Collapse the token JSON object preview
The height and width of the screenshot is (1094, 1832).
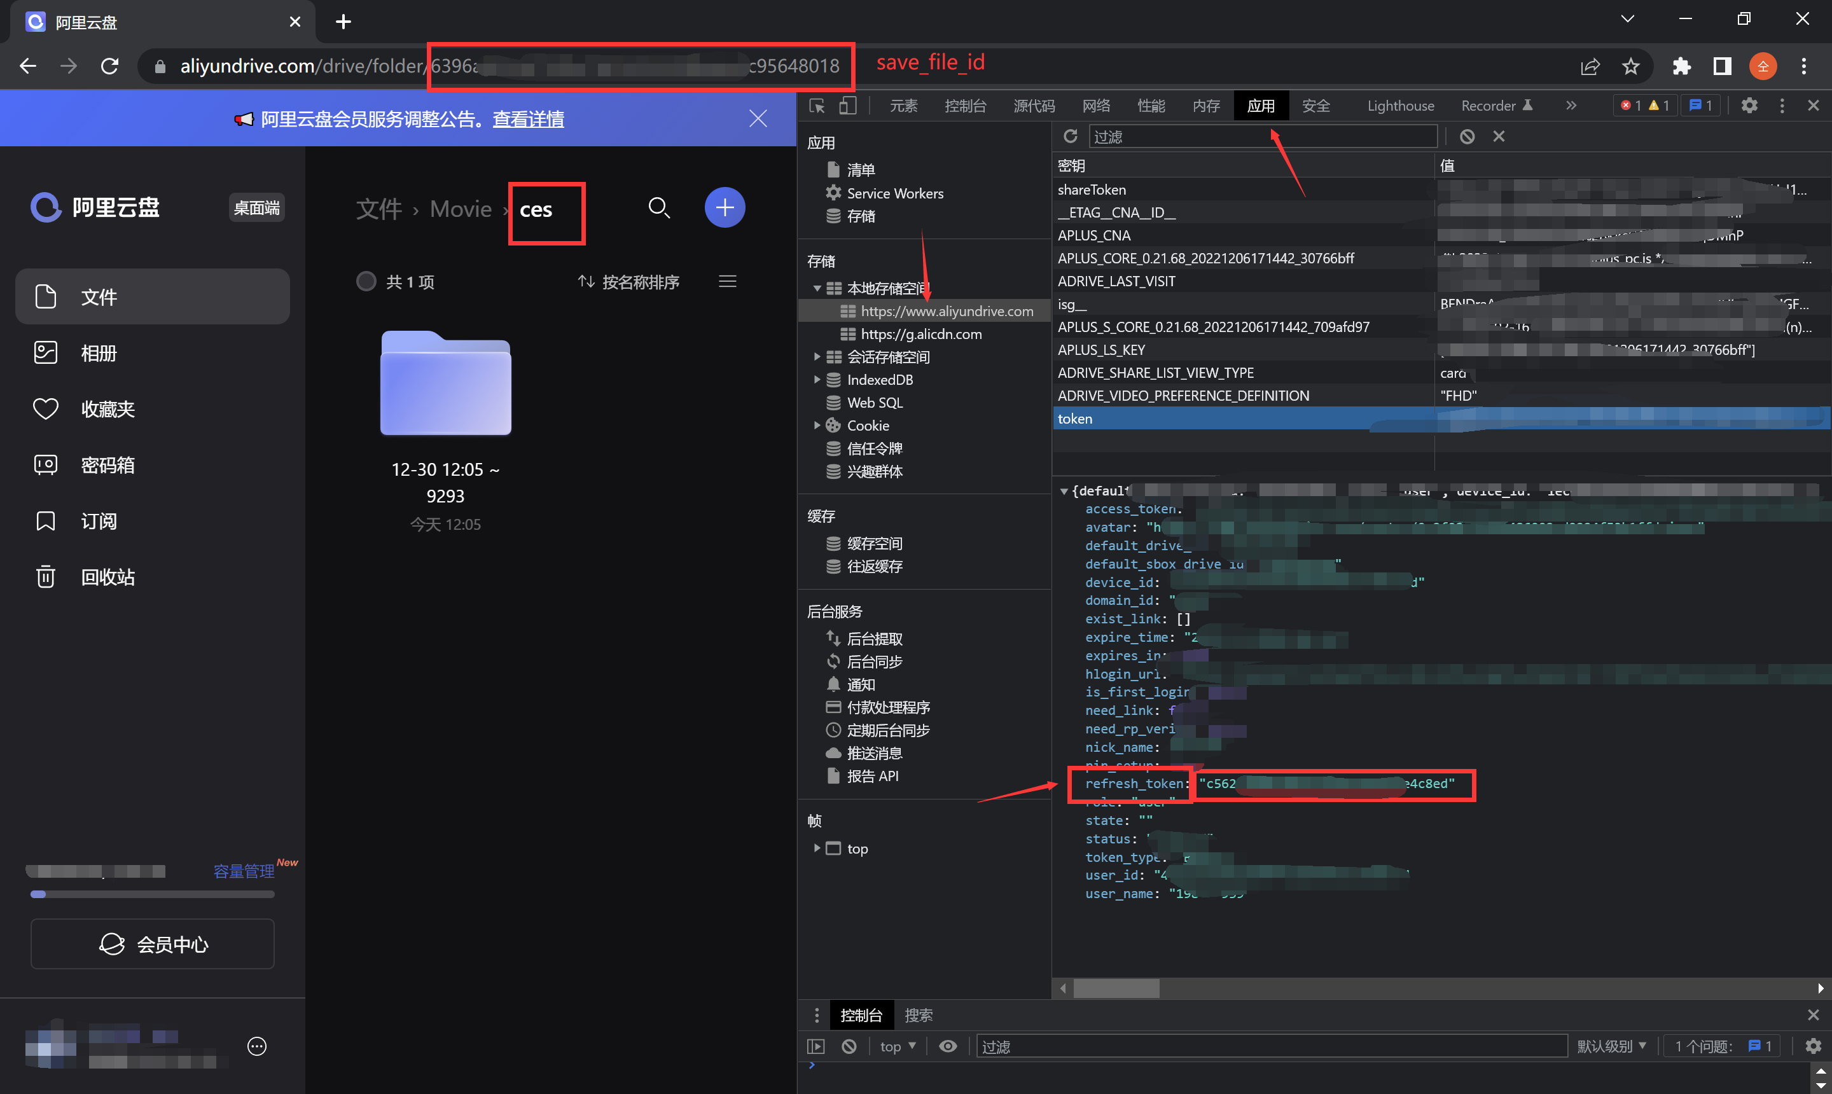(1063, 491)
